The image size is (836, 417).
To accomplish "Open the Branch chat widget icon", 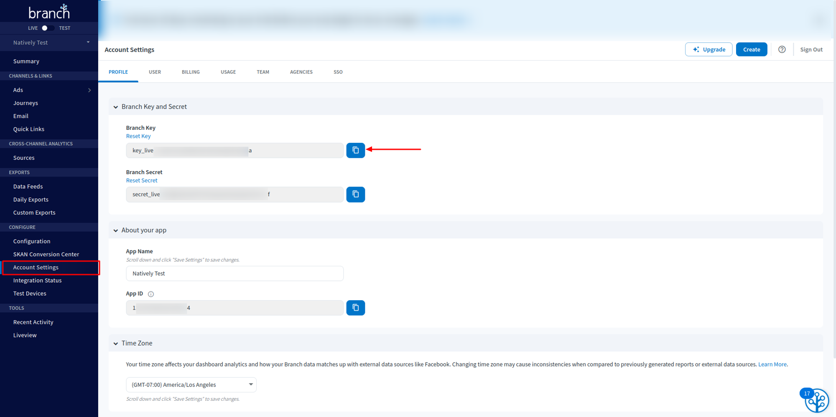I will click(816, 401).
